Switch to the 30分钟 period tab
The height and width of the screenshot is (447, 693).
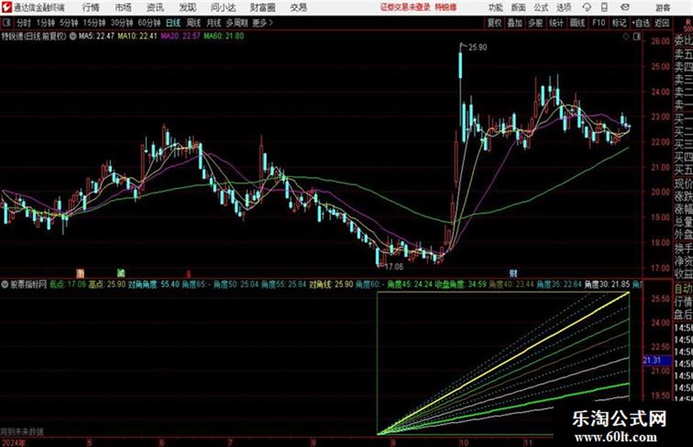click(x=122, y=23)
